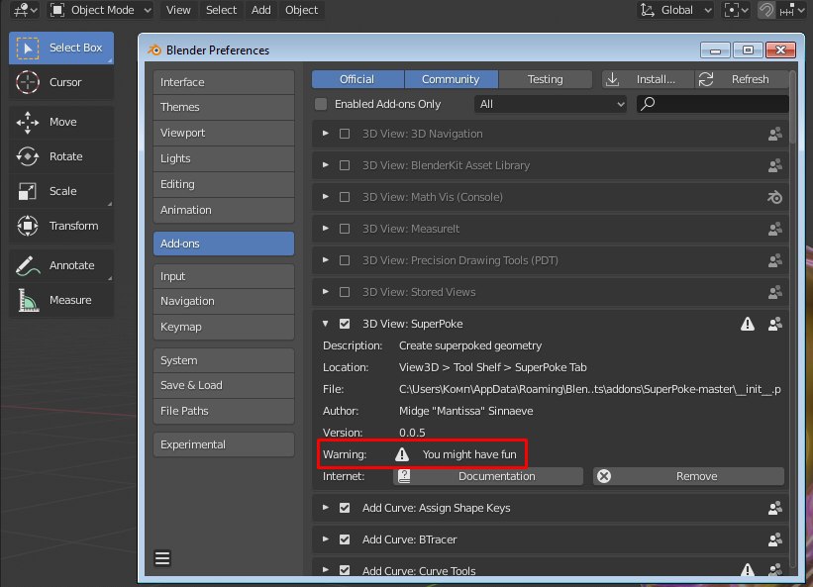This screenshot has width=813, height=587.
Task: Open the File Paths preferences section
Action: [224, 411]
